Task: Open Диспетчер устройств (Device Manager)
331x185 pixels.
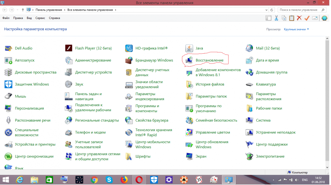Action: coord(93,72)
